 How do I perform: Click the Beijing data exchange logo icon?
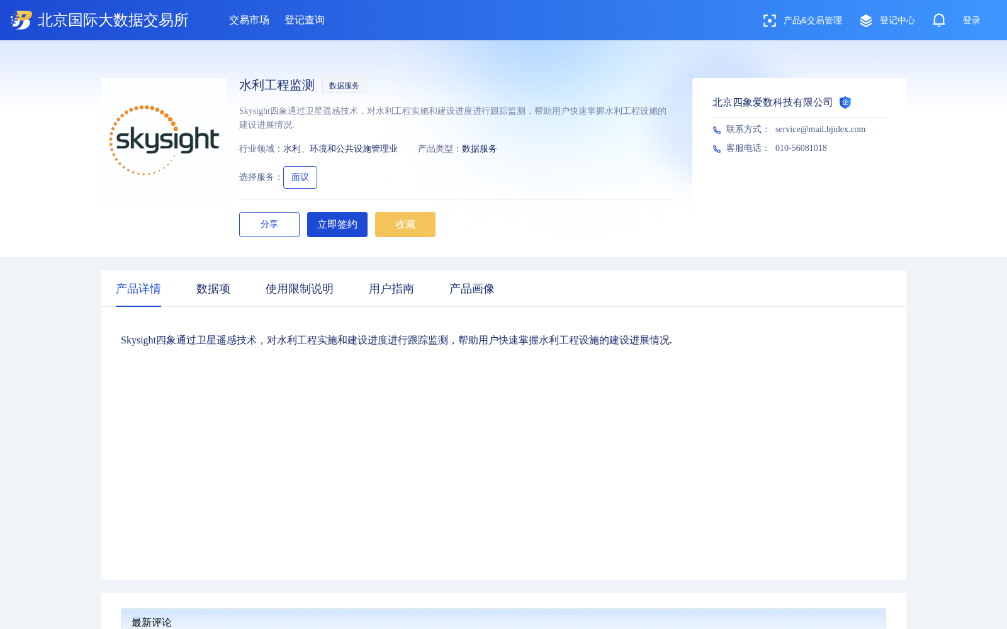point(21,20)
